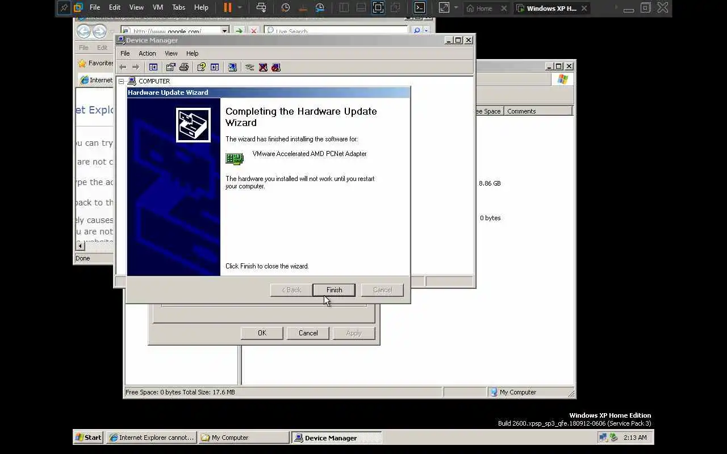This screenshot has height=454, width=727.
Task: Click Internet Explorer red Stop icon
Action: (254, 31)
